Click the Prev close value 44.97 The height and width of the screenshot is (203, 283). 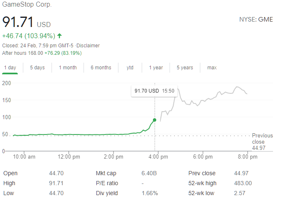pyautogui.click(x=241, y=173)
